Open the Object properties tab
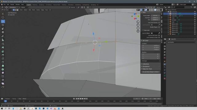This screenshot has height=110, width=197. [x=165, y=61]
